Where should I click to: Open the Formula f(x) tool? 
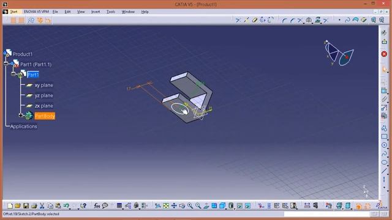pyautogui.click(x=97, y=206)
